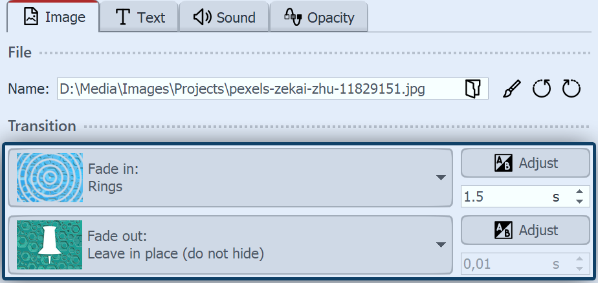This screenshot has width=598, height=283.
Task: Expand the Fade in transition dropdown
Action: coord(440,178)
